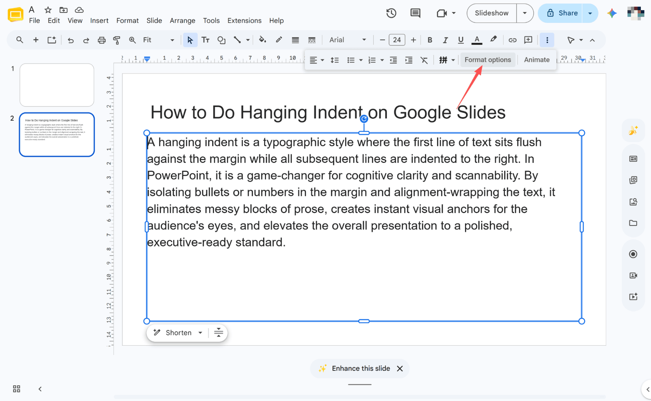Select the line tool
Image resolution: width=651 pixels, height=401 pixels.
point(237,40)
